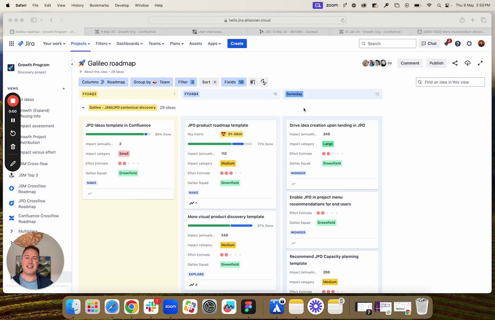This screenshot has width=495, height=320.
Task: Restart the recording with the circular arrow icon
Action: click(x=13, y=133)
